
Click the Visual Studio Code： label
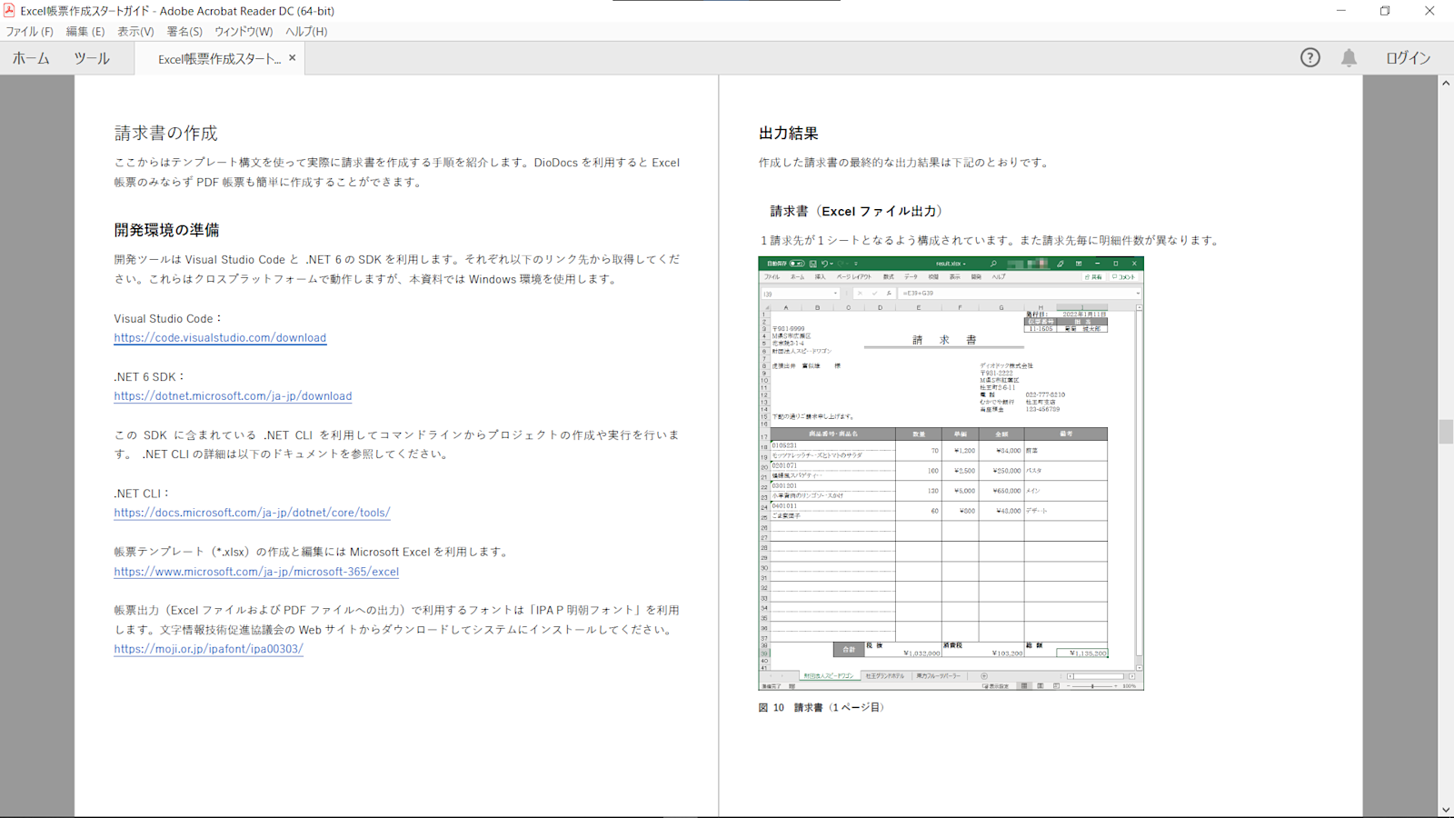click(x=168, y=318)
